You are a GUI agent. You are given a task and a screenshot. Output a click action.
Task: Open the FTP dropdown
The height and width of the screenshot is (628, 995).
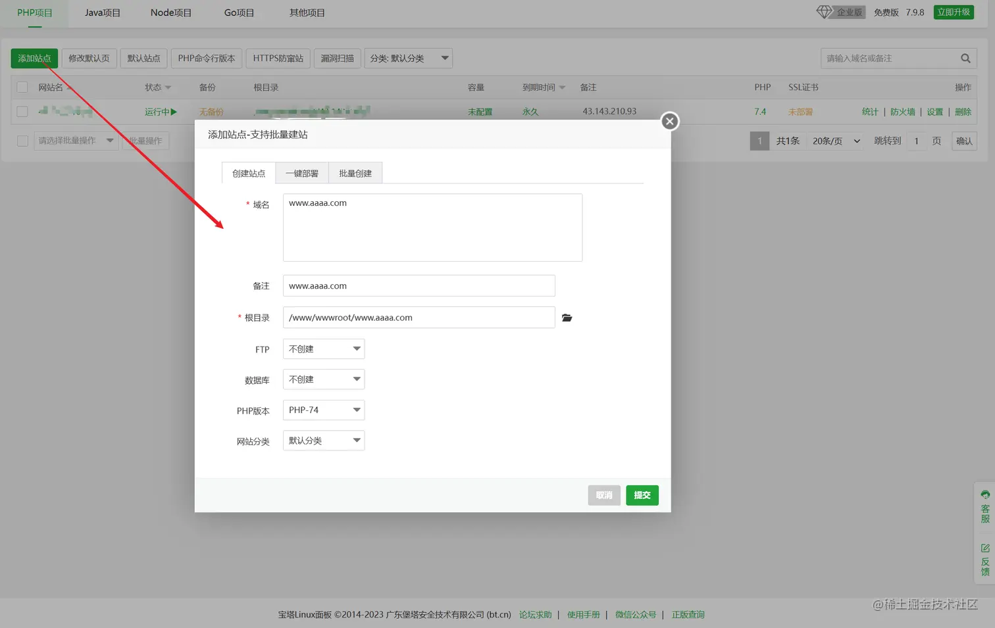coord(324,349)
